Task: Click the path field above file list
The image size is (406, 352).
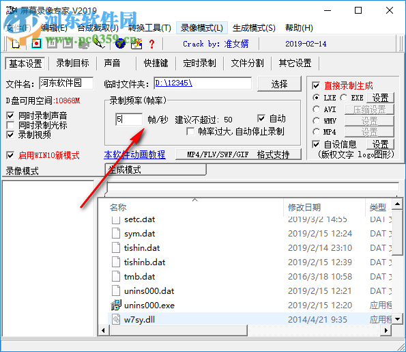Action: pyautogui.click(x=252, y=187)
